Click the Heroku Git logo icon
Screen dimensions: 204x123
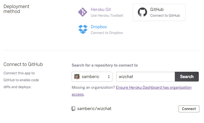pos(83,12)
